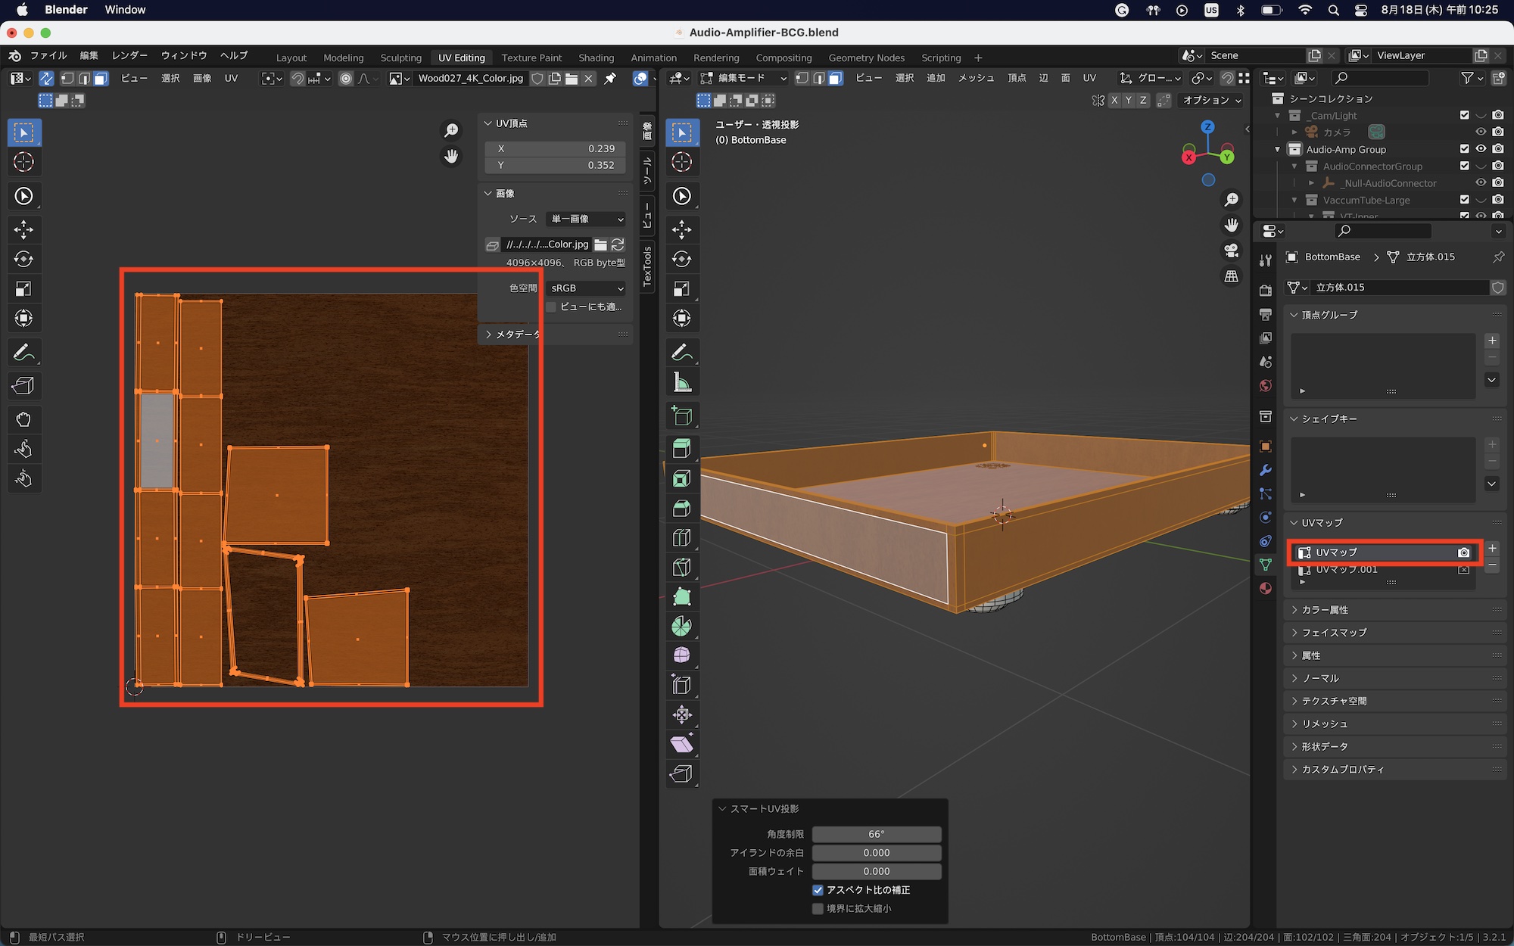This screenshot has width=1514, height=946.
Task: Open the Material properties tab
Action: 1265,589
